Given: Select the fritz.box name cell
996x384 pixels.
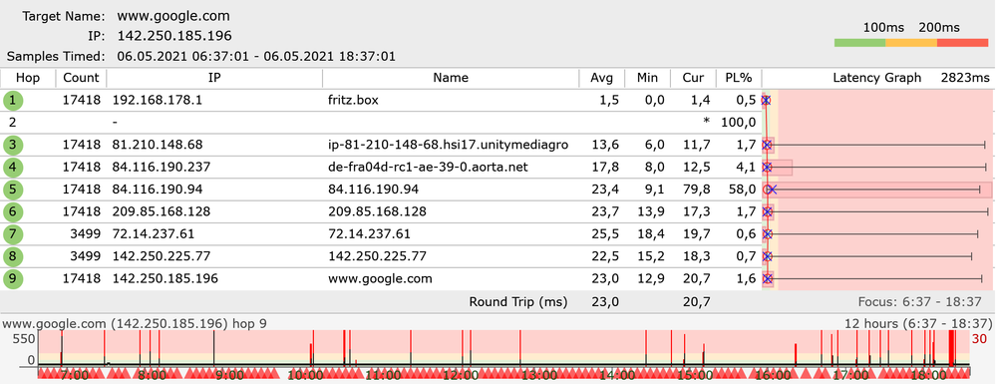Looking at the screenshot, I should coord(353,101).
